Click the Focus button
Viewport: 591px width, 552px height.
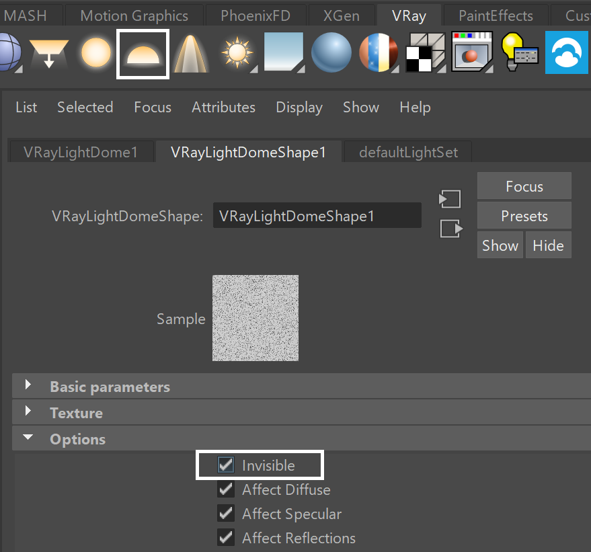[x=524, y=186]
